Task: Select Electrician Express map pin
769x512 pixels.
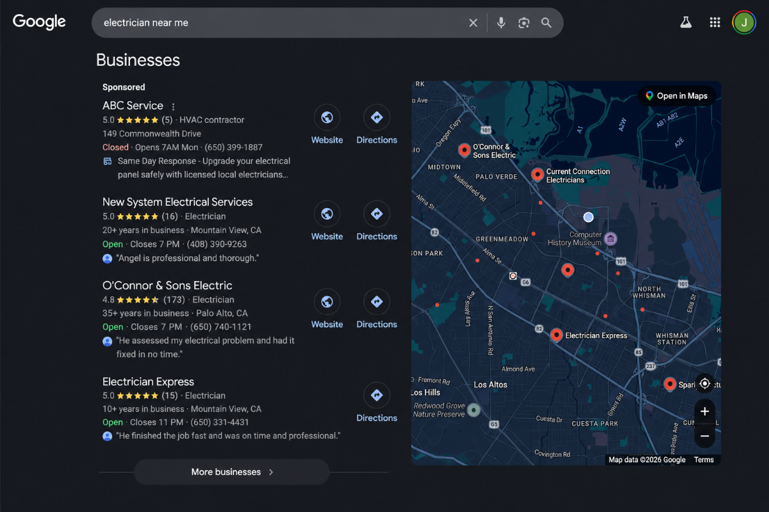Action: pyautogui.click(x=556, y=335)
